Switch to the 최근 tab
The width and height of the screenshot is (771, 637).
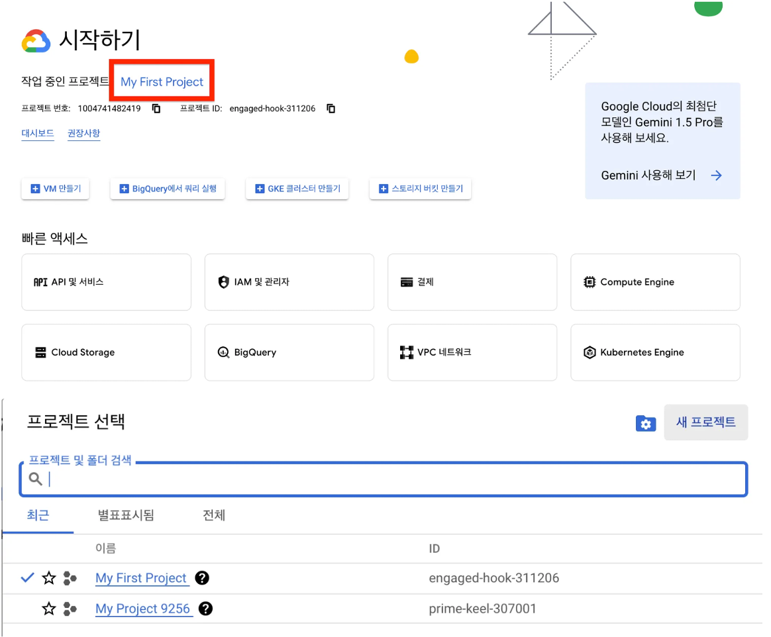coord(38,515)
